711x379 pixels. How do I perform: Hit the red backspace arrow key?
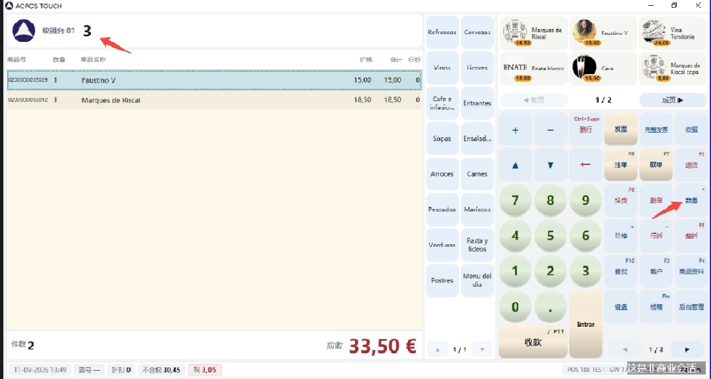coord(585,165)
